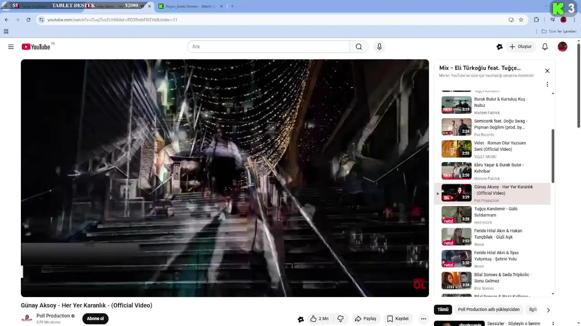Open the YouTube account avatar menu
Screen dimensions: 581x326
click(562, 47)
